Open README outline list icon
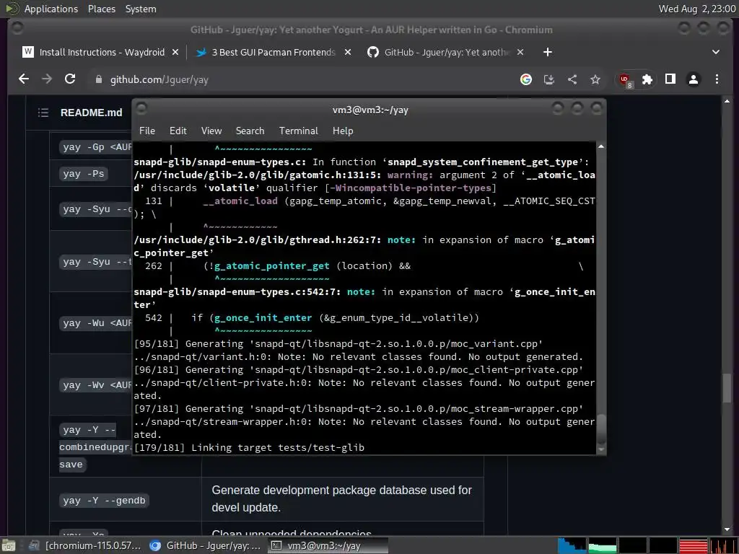739x554 pixels. [x=43, y=113]
